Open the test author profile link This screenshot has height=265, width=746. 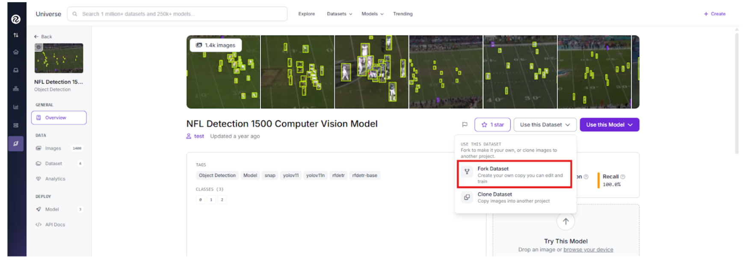199,136
